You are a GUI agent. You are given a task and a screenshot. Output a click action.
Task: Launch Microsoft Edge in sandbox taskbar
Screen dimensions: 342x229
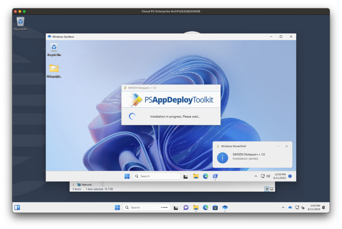click(x=205, y=176)
